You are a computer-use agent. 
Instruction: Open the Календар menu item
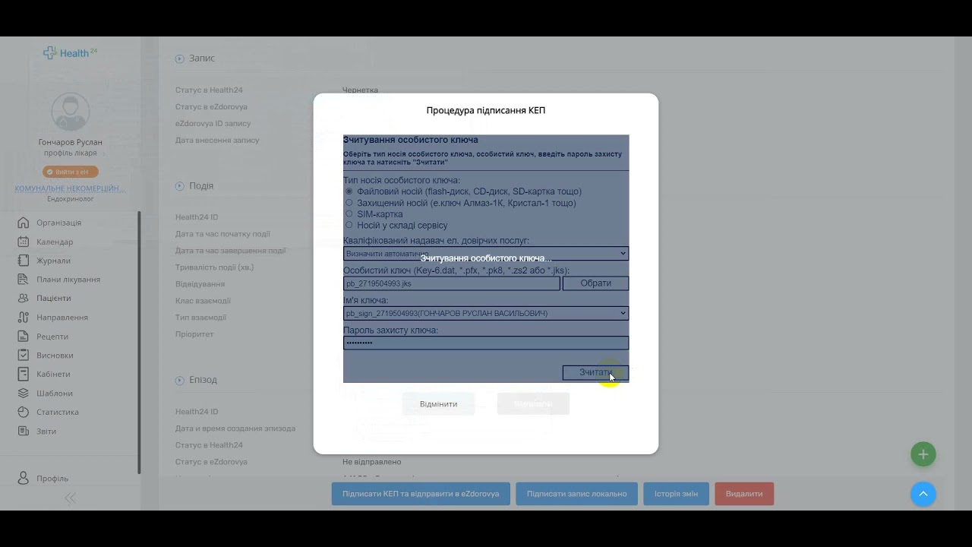55,242
